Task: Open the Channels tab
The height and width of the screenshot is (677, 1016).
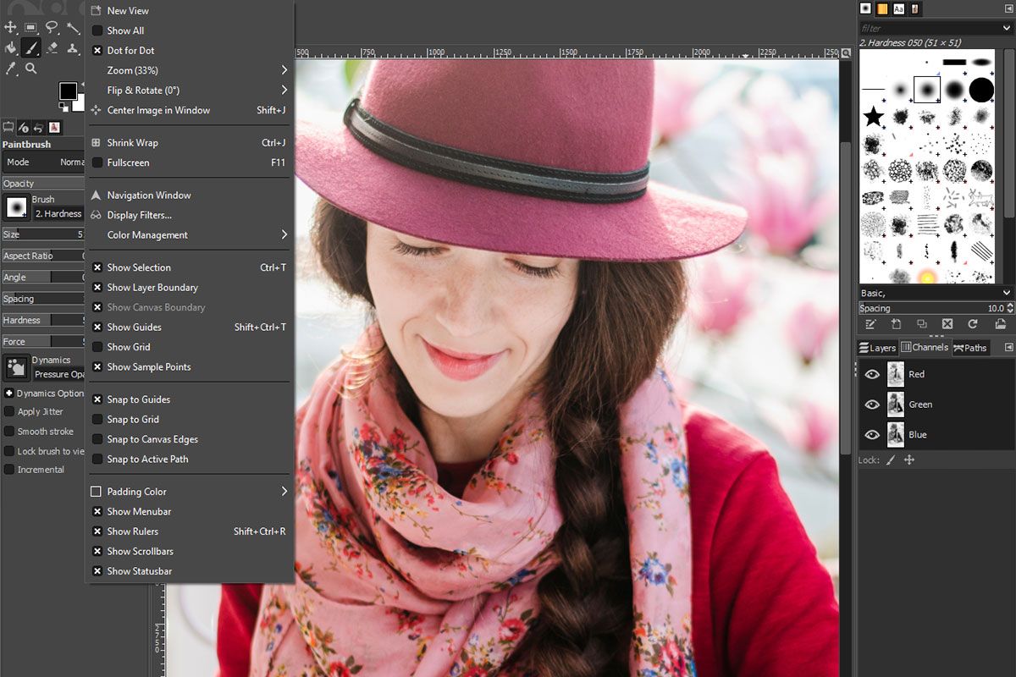Action: (925, 348)
